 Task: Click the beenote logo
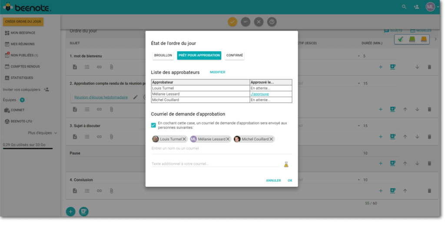pyautogui.click(x=27, y=7)
